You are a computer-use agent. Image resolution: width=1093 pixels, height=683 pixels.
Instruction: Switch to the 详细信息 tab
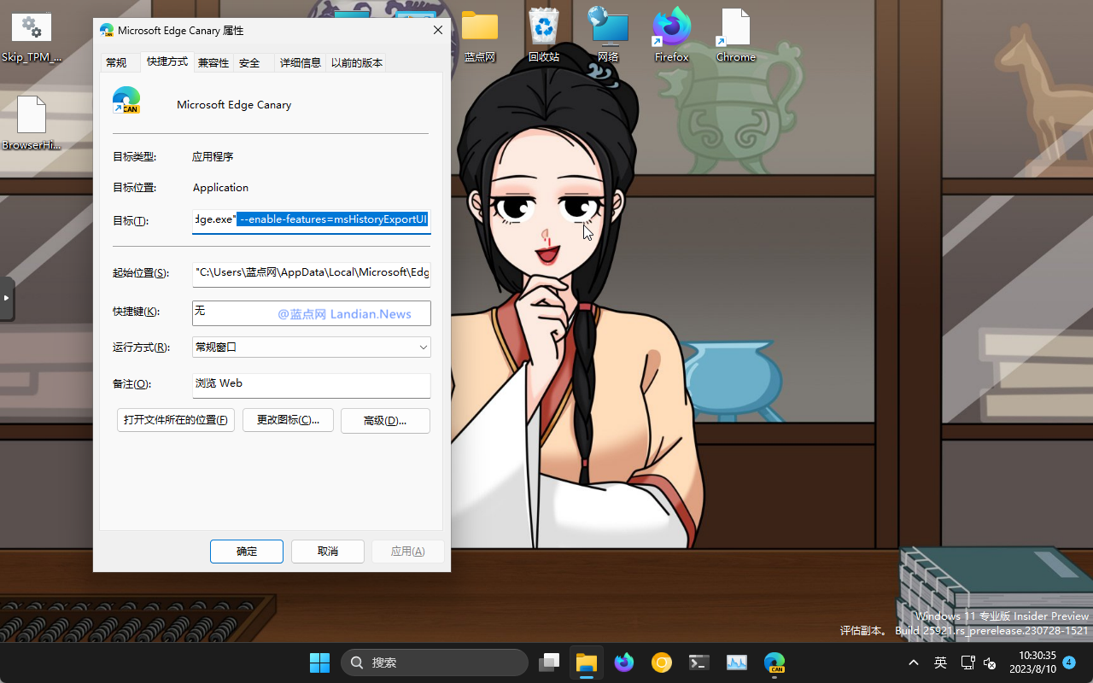pos(301,62)
